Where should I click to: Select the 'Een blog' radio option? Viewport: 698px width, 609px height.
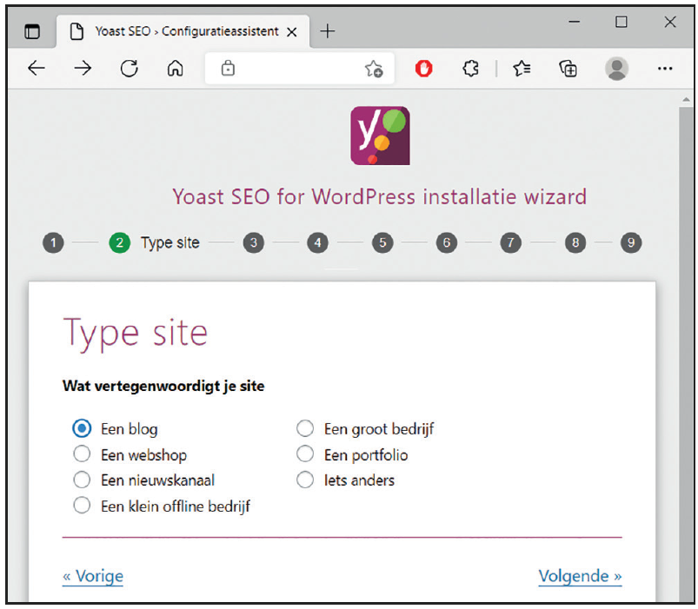pos(82,428)
